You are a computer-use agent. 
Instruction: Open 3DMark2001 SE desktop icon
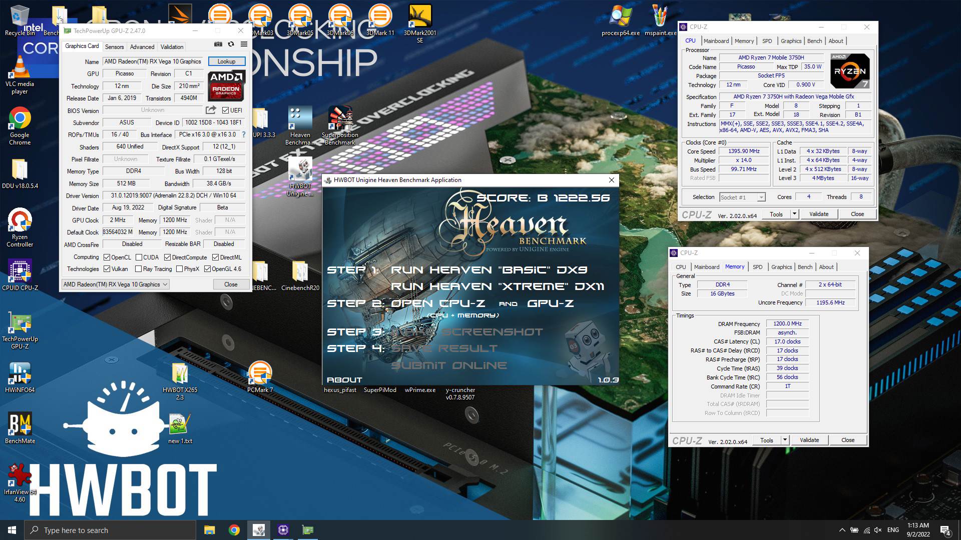pyautogui.click(x=420, y=24)
